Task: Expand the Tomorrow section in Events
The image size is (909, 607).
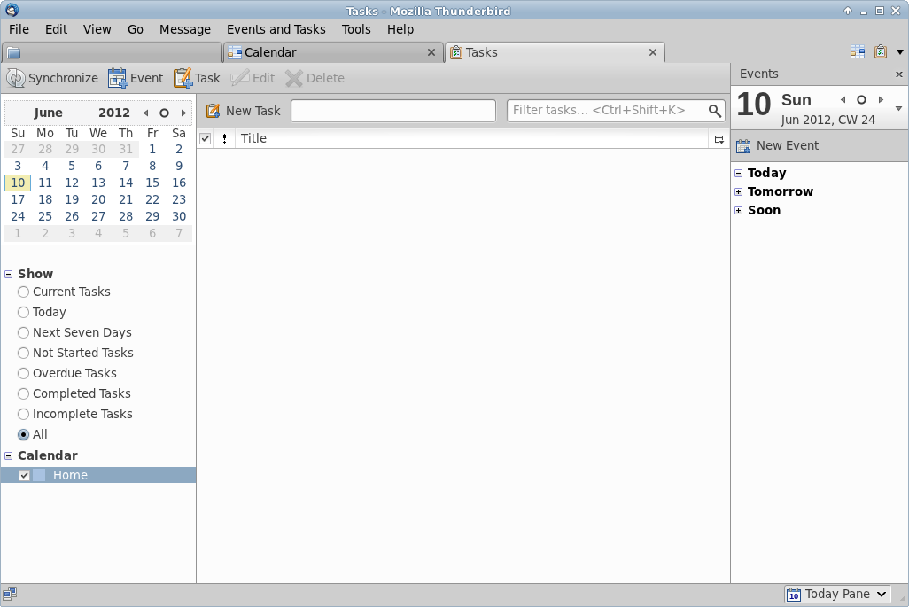Action: (x=738, y=191)
